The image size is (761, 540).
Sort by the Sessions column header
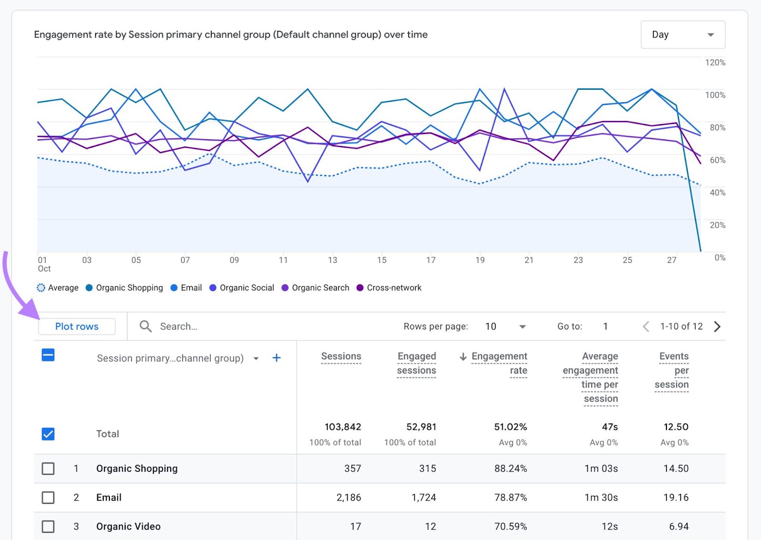pyautogui.click(x=341, y=356)
